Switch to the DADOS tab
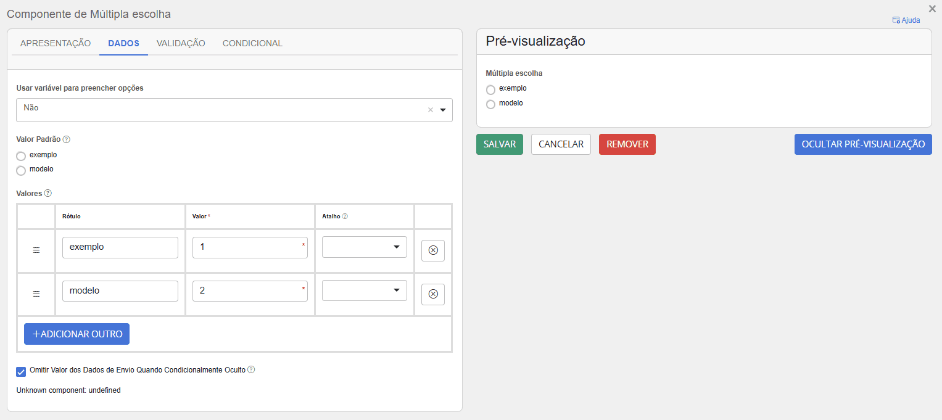The width and height of the screenshot is (942, 420). (123, 43)
